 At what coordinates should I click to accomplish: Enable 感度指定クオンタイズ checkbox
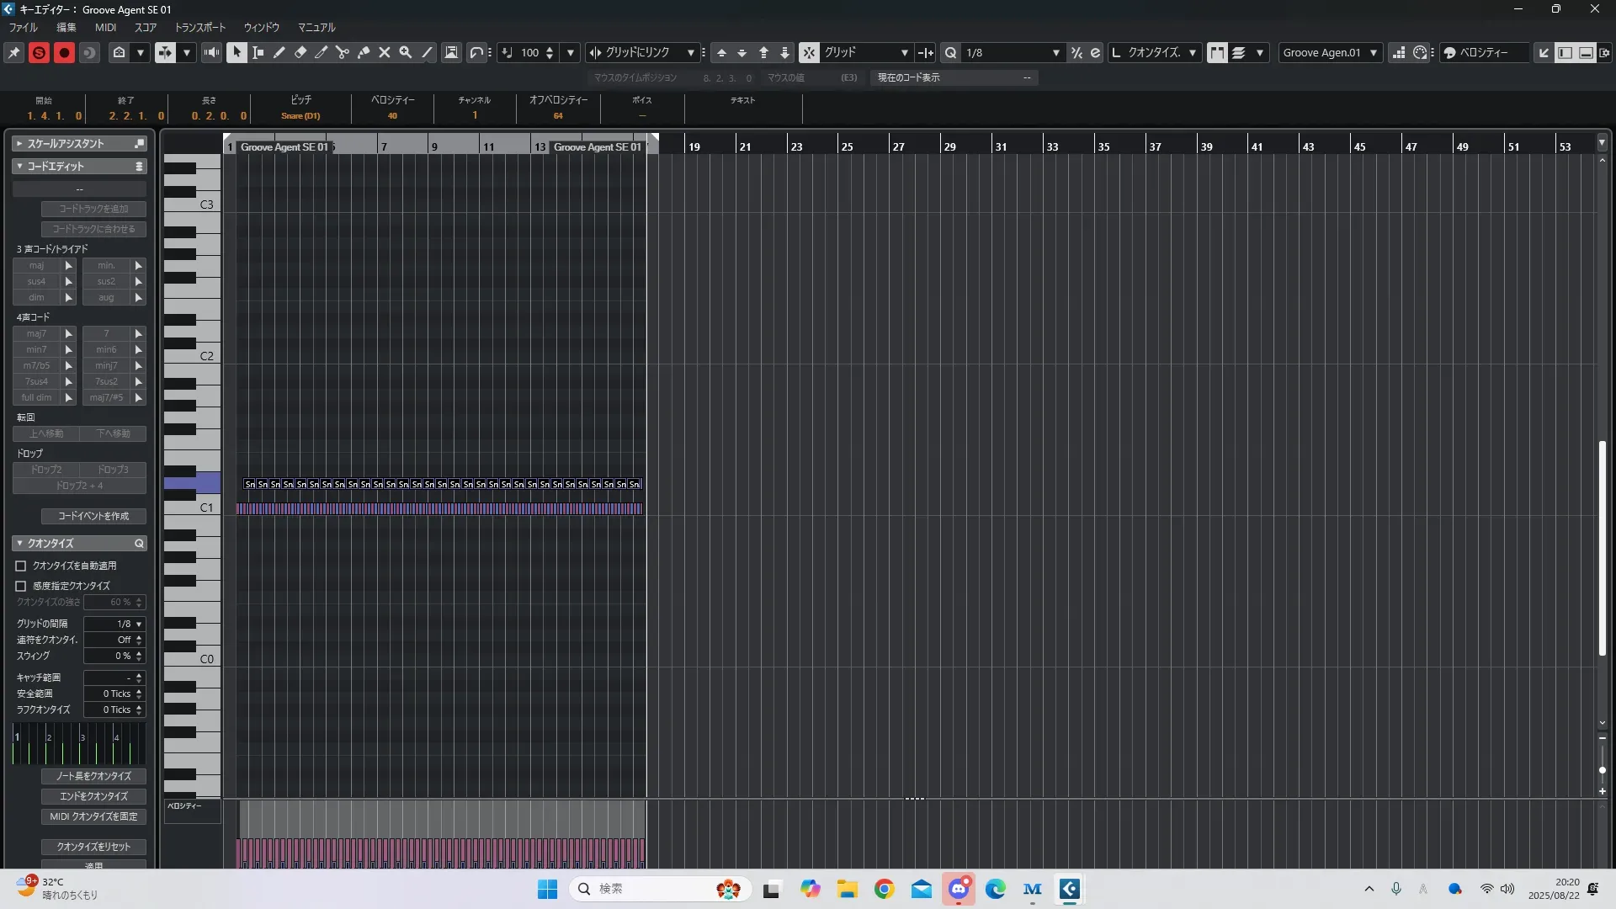21,586
